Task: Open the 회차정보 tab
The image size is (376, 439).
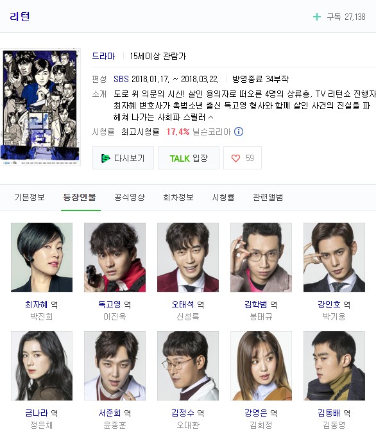Action: [x=178, y=197]
